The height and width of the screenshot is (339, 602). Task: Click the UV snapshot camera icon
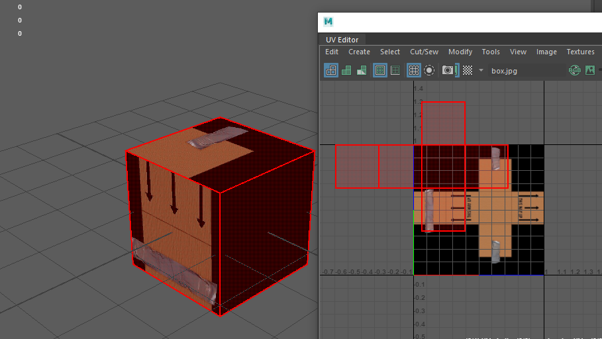[448, 70]
